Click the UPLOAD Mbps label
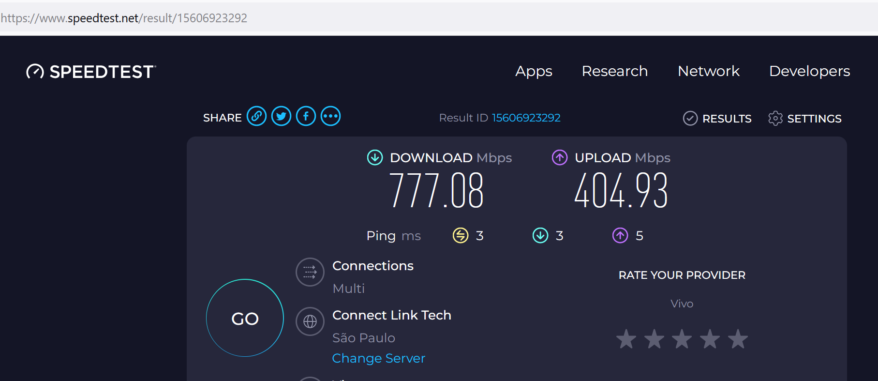This screenshot has width=878, height=381. [623, 158]
